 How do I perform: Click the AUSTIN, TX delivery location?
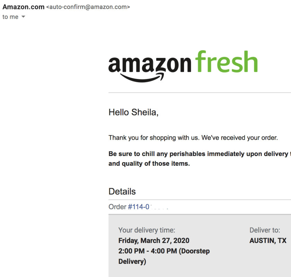coord(268,241)
